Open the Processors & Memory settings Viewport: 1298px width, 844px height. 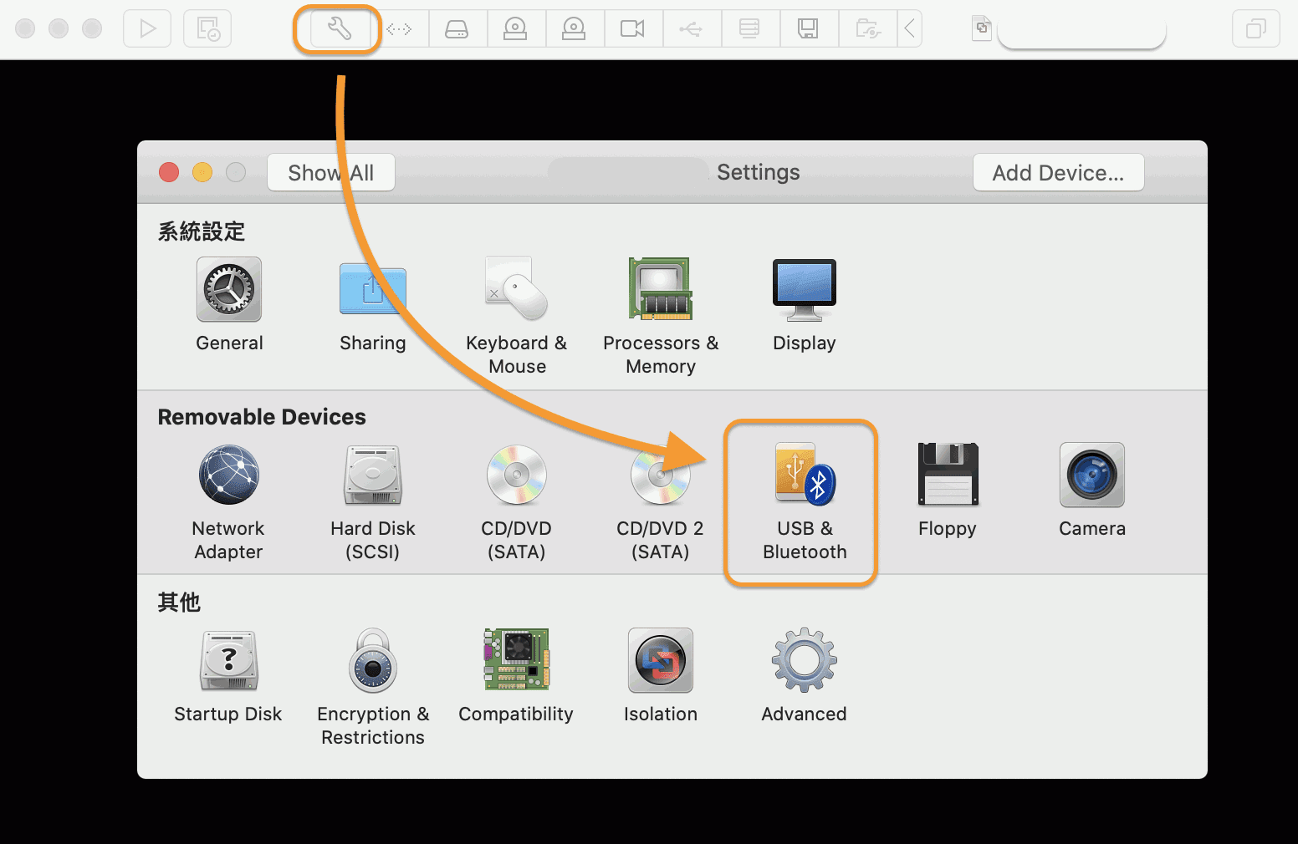[x=660, y=290]
